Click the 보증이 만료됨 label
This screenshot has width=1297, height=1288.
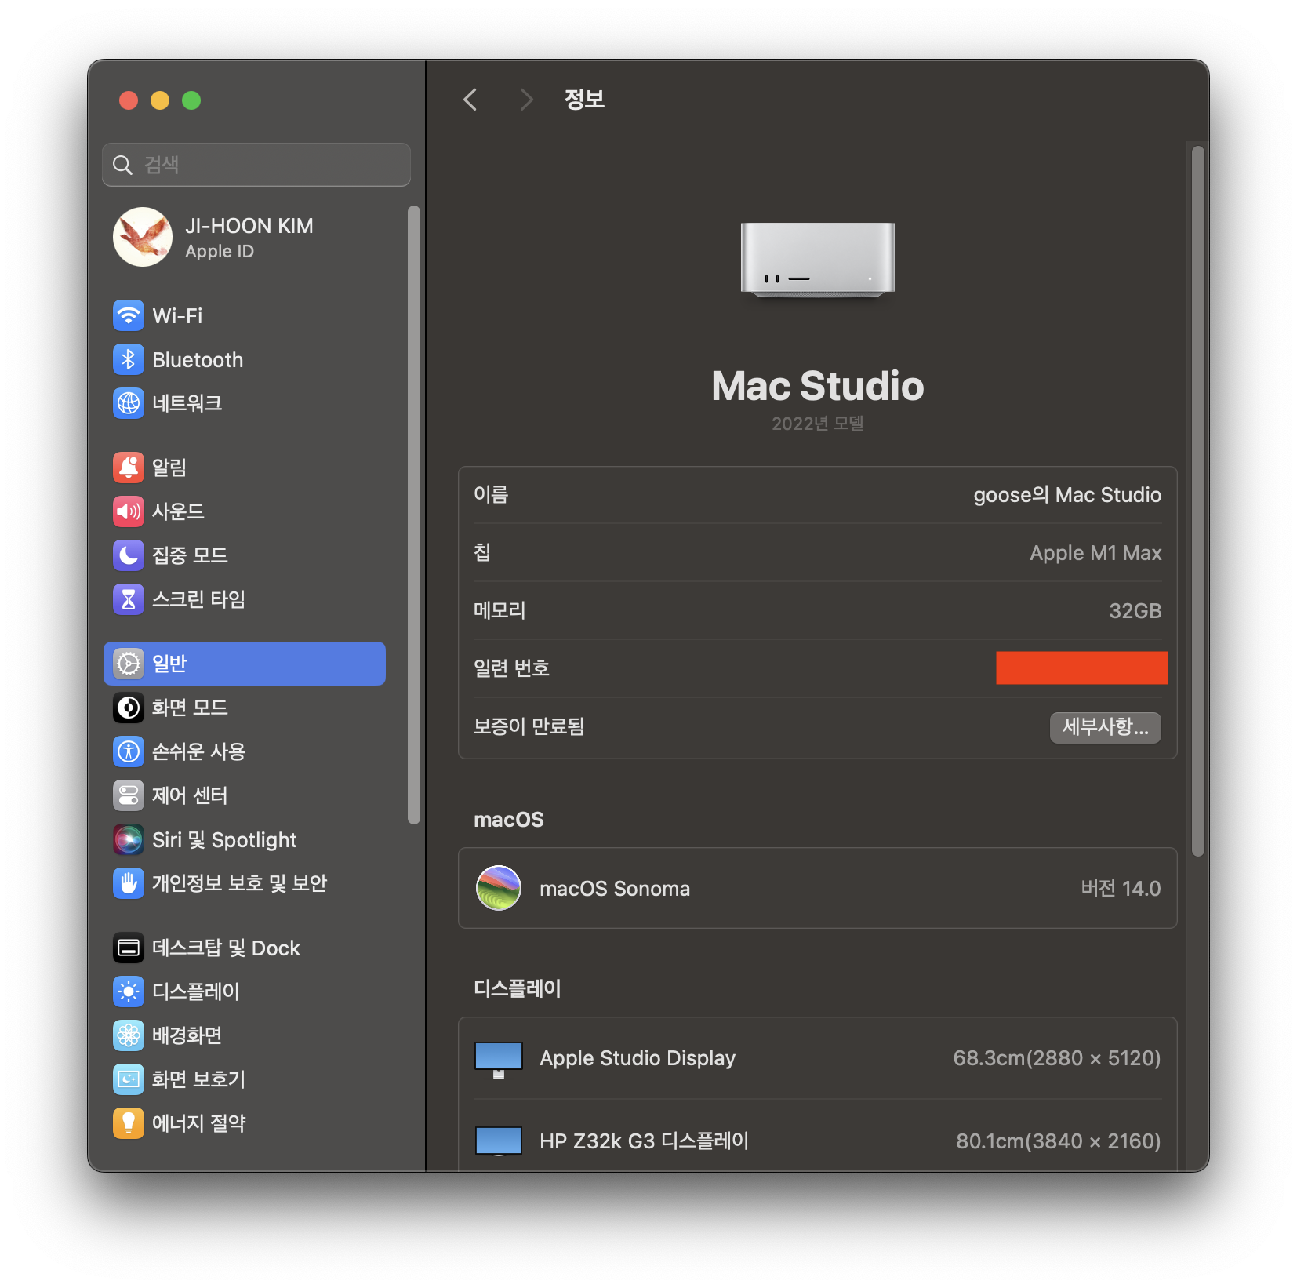click(x=529, y=726)
